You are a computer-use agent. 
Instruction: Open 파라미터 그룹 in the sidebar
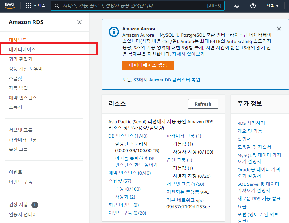coord(23,140)
